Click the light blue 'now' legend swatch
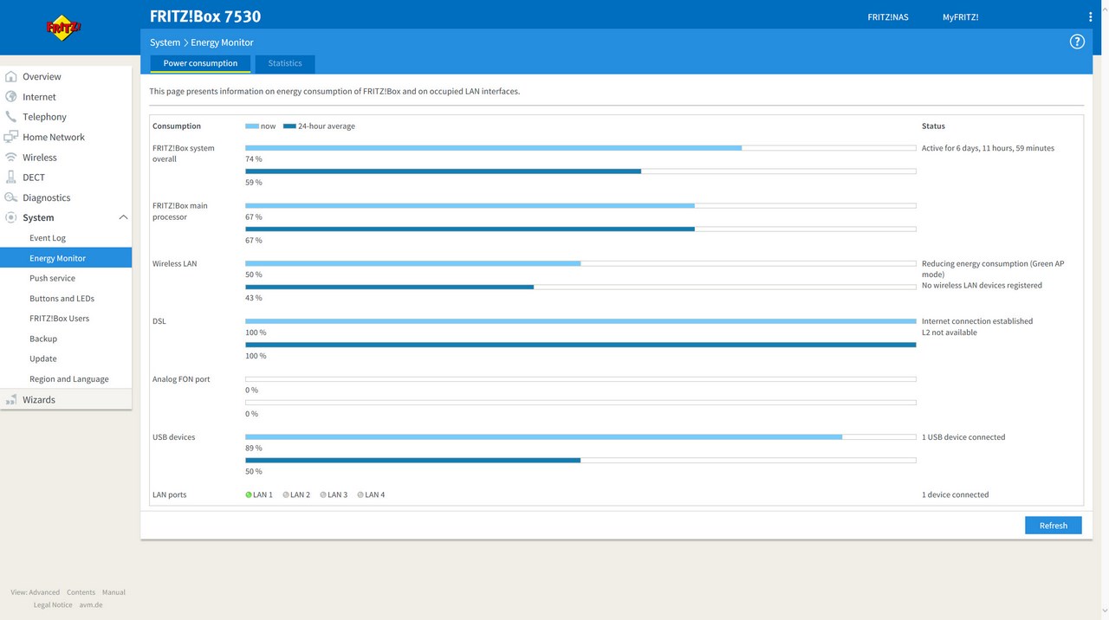This screenshot has height=620, width=1109. coord(252,126)
